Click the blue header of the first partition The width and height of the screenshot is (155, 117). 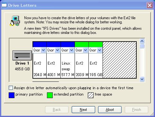pos(40,44)
